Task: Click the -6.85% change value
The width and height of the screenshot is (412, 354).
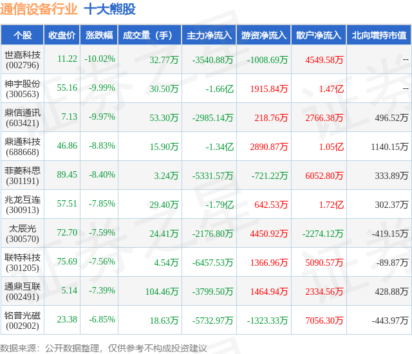Action: (x=102, y=319)
